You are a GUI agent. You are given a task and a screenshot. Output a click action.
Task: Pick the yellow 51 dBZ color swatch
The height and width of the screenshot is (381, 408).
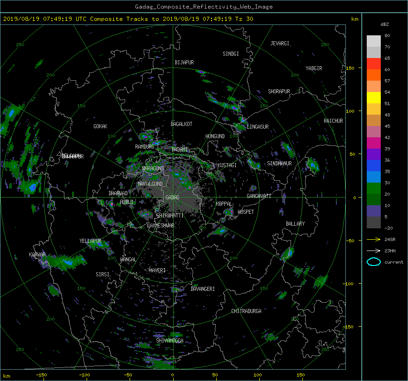click(x=374, y=98)
